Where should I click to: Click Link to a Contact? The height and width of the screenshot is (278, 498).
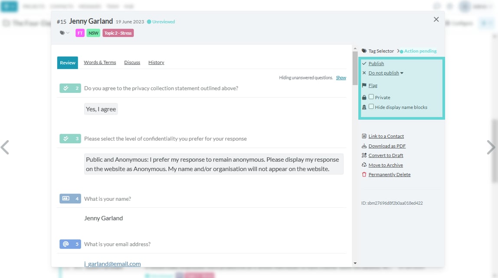point(386,136)
